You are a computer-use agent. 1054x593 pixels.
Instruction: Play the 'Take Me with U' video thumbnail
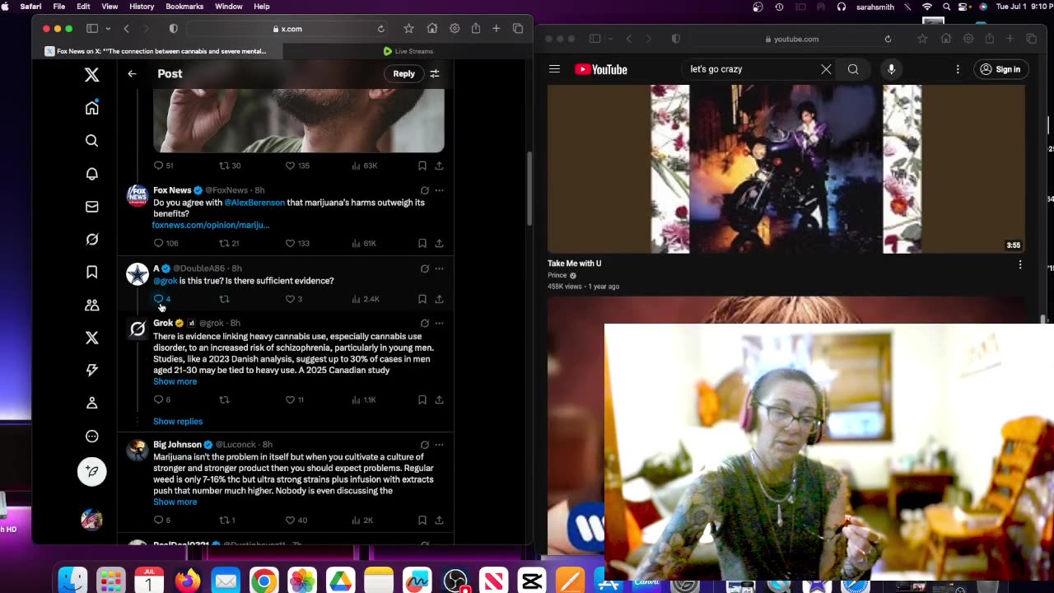pyautogui.click(x=786, y=169)
